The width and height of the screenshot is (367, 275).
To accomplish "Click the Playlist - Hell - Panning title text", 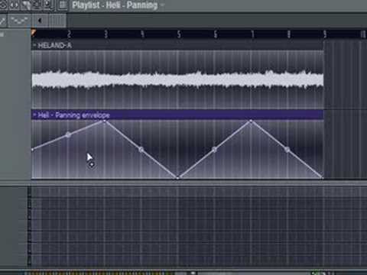I will 115,5.
